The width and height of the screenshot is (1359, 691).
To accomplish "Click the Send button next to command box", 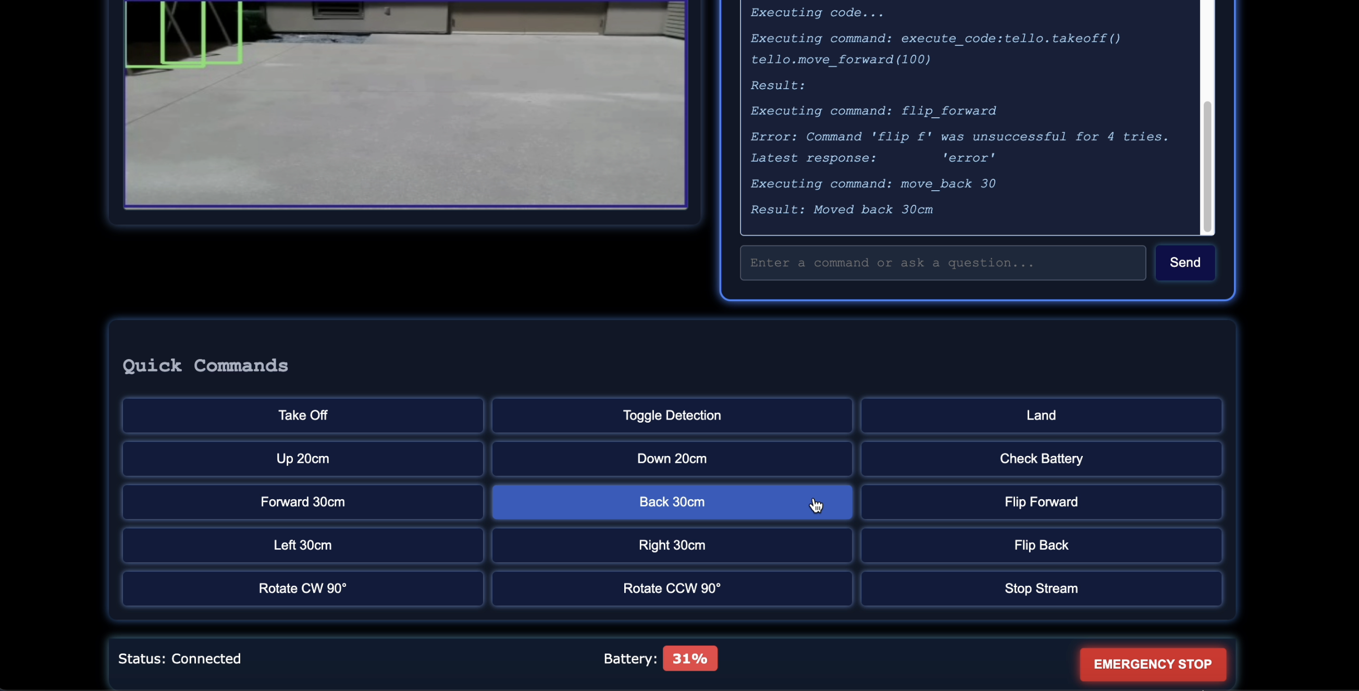I will (1184, 262).
